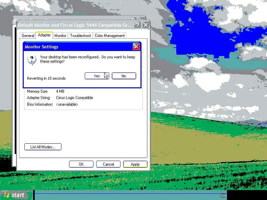Click the List All Modes button
Viewport: 267px width, 200px height.
43,147
